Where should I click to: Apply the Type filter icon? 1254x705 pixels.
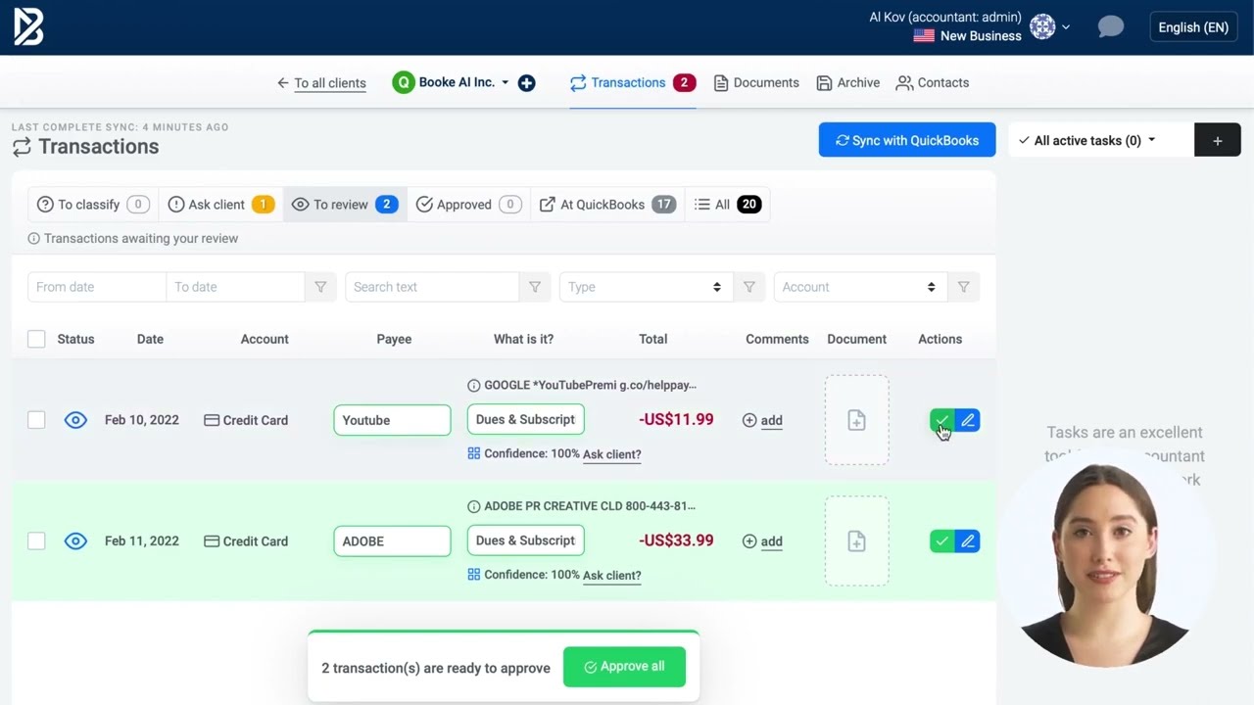click(x=749, y=287)
